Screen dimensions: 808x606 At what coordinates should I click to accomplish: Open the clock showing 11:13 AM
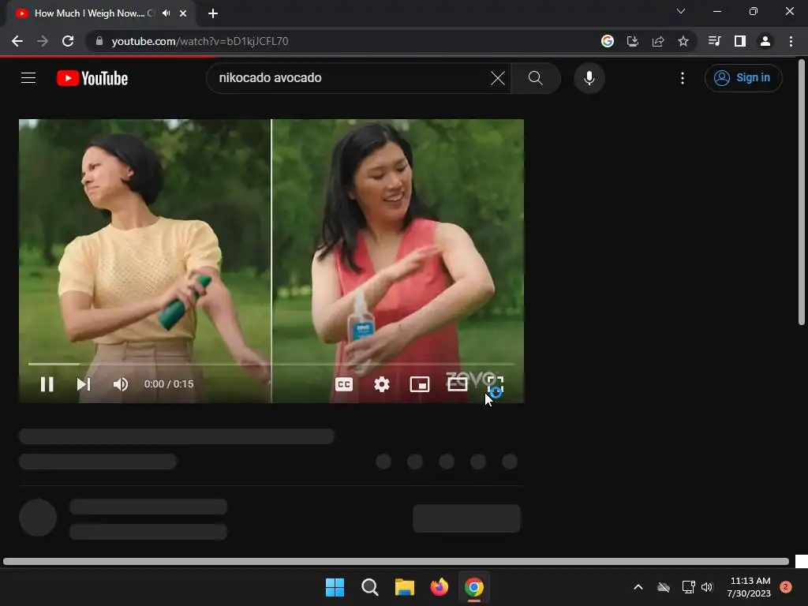[x=749, y=587]
